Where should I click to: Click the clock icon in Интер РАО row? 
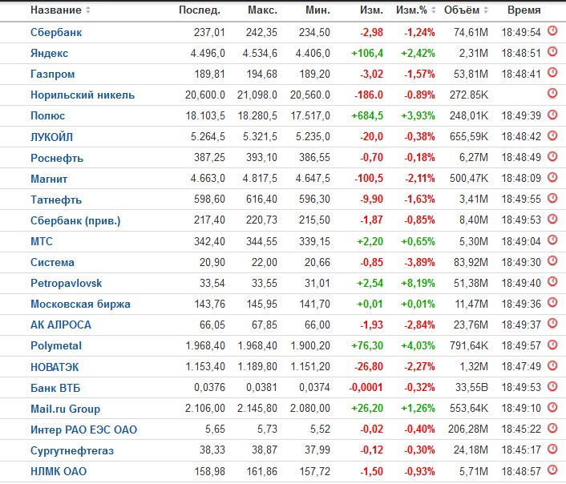click(552, 428)
